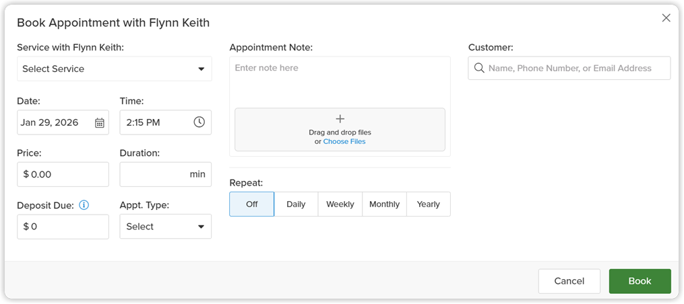Click the "Date:" label
Image resolution: width=684 pixels, height=304 pixels.
click(x=28, y=101)
